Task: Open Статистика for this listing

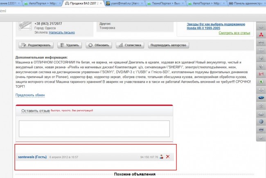Action: 130,45
